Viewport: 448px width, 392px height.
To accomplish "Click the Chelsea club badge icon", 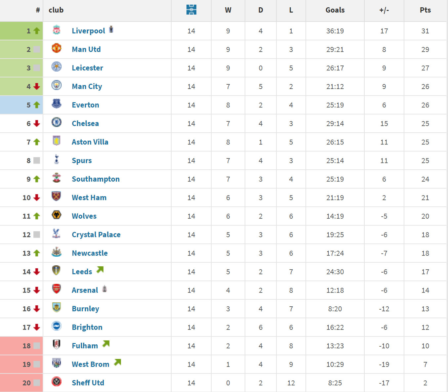I will (57, 122).
